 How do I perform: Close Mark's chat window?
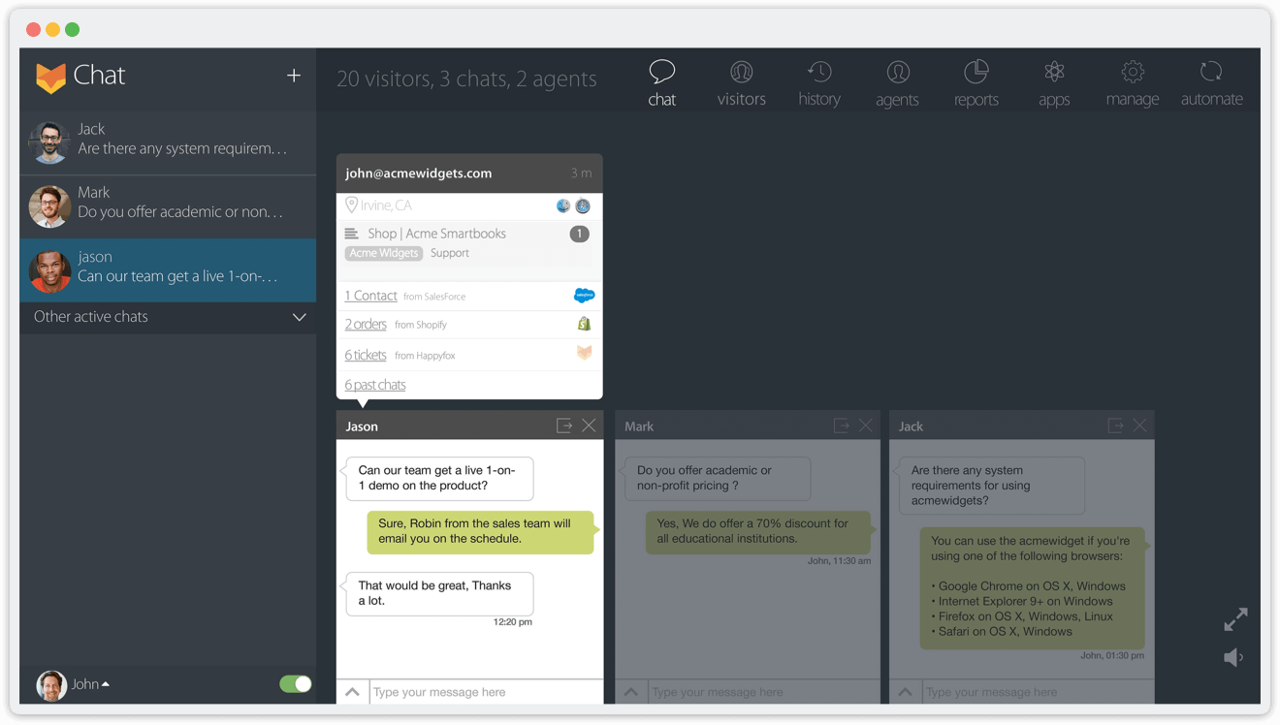click(866, 426)
